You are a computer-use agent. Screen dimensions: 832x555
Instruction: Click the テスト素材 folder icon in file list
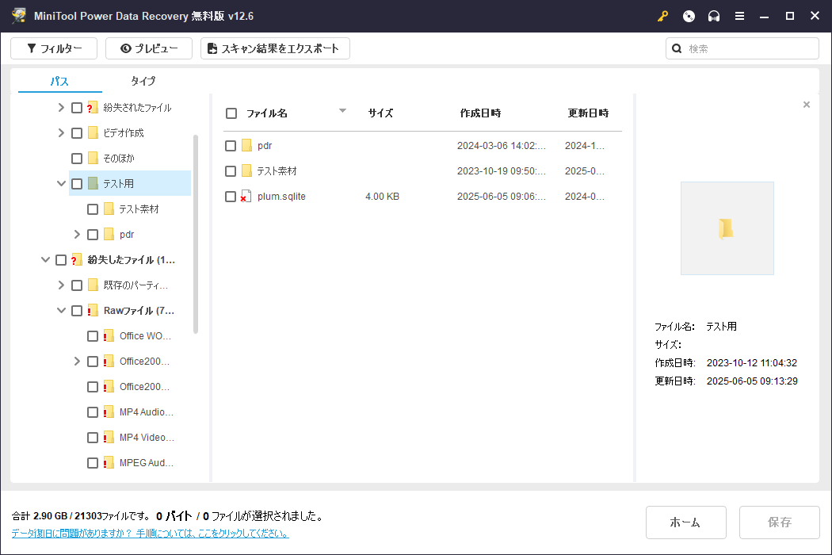click(246, 171)
